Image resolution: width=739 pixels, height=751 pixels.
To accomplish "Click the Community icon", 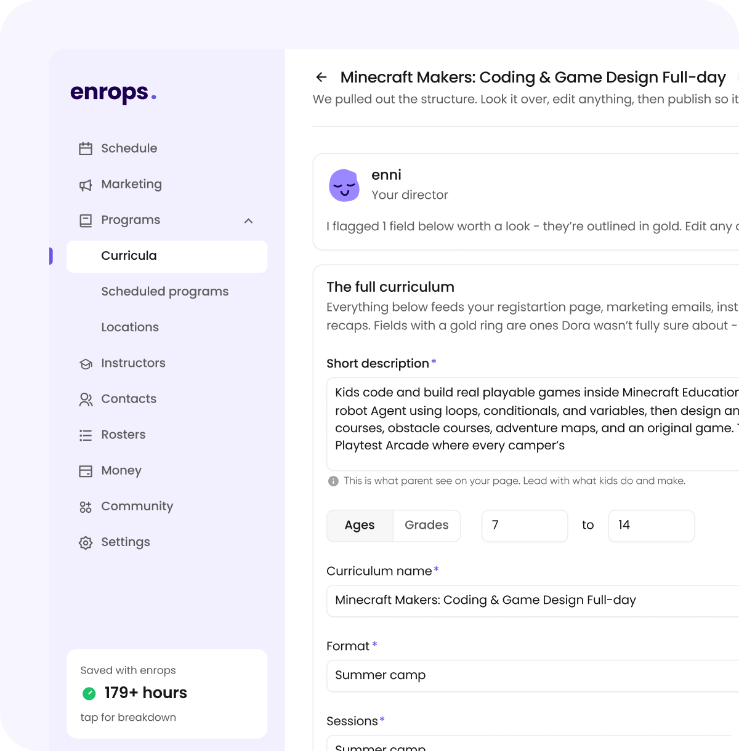I will pyautogui.click(x=86, y=507).
